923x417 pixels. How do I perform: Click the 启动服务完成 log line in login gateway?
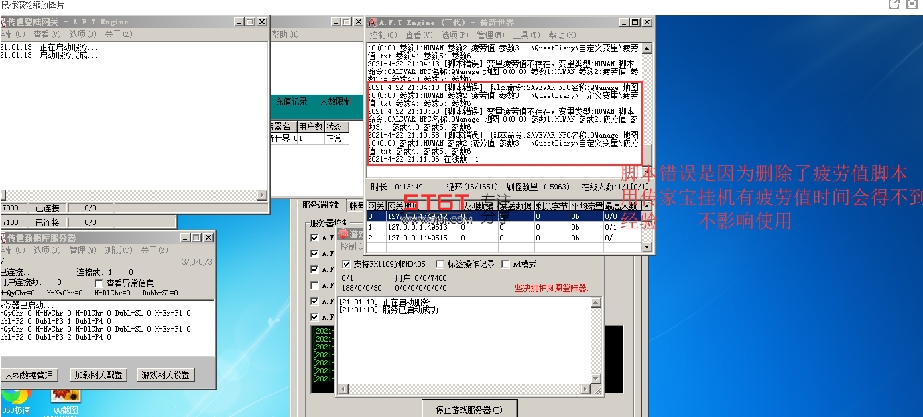click(x=49, y=56)
